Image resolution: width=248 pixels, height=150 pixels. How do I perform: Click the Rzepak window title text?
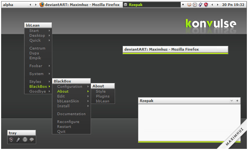(147, 101)
